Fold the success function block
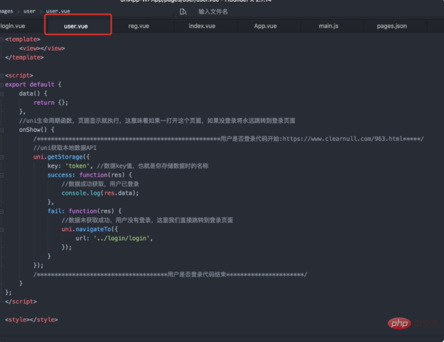 point(2,176)
